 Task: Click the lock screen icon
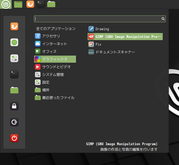pos(14,106)
